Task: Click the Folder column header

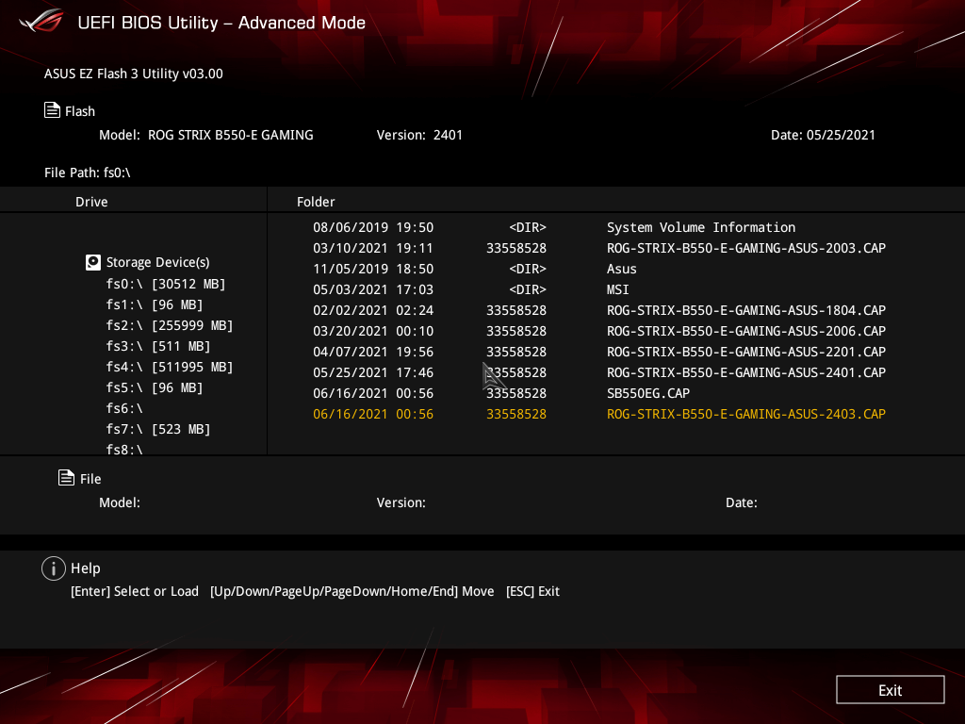Action: pos(316,202)
